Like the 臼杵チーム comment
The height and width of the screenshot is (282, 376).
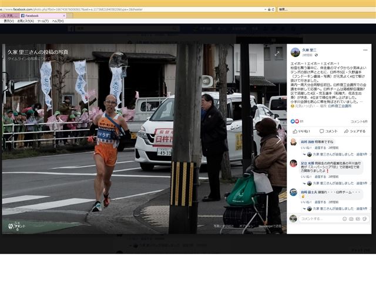(x=306, y=202)
